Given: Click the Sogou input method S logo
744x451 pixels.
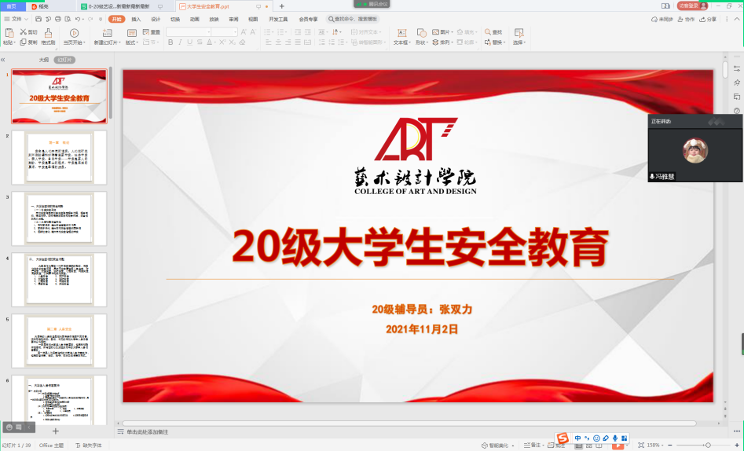Looking at the screenshot, I should 563,438.
